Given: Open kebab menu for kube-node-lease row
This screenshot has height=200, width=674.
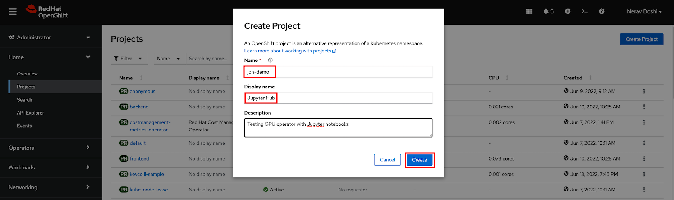Looking at the screenshot, I should click(x=644, y=190).
